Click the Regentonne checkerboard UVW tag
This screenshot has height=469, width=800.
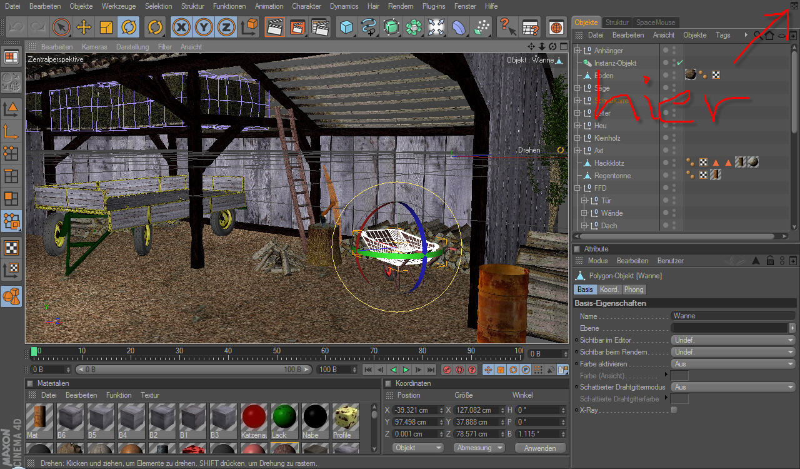[703, 175]
